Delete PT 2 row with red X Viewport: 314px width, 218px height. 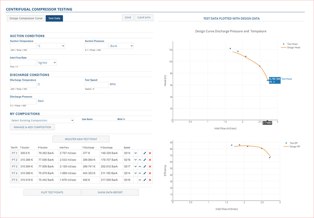tap(150, 160)
